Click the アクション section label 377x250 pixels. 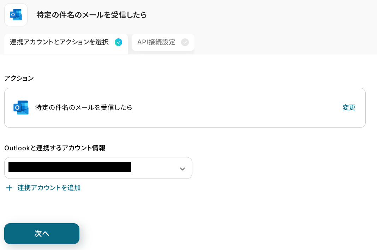coord(19,78)
